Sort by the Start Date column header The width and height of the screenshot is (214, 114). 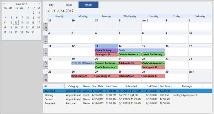98,86
